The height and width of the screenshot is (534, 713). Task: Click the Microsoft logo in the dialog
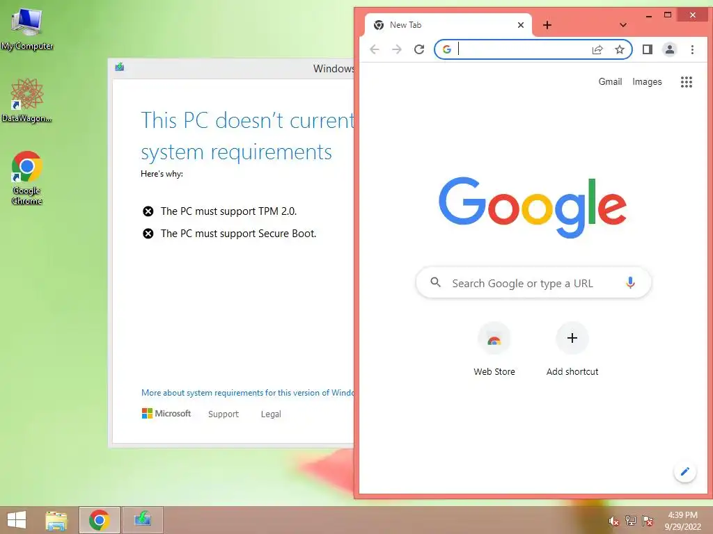[x=166, y=413]
